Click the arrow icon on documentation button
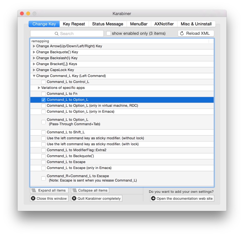The height and width of the screenshot is (236, 244). pos(153,198)
